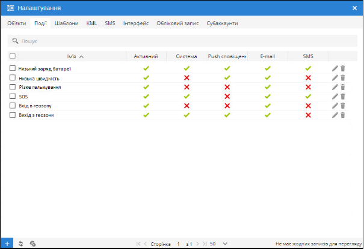Viewport: 364px width, 249px height.
Task: Toggle Push status for Різке гальмування
Action: 227,87
